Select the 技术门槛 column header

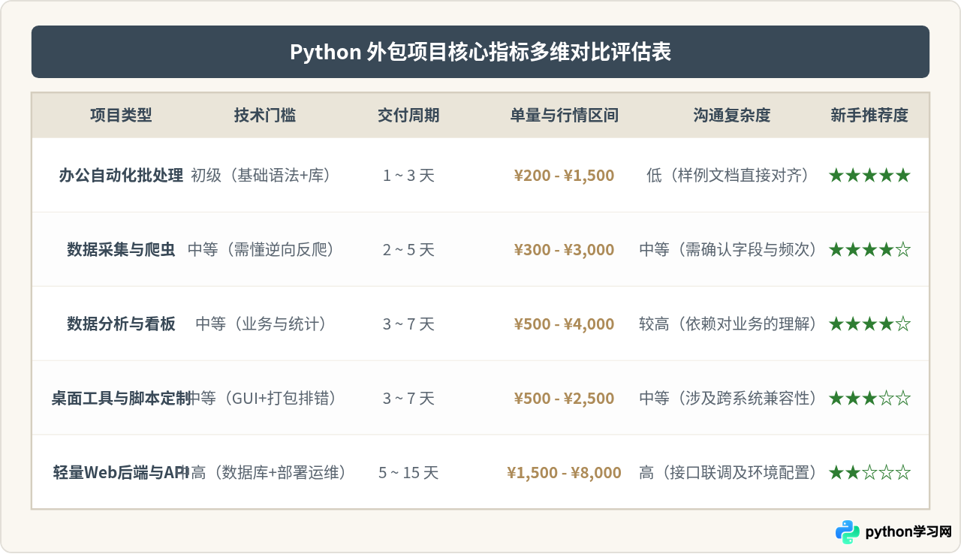coord(265,115)
